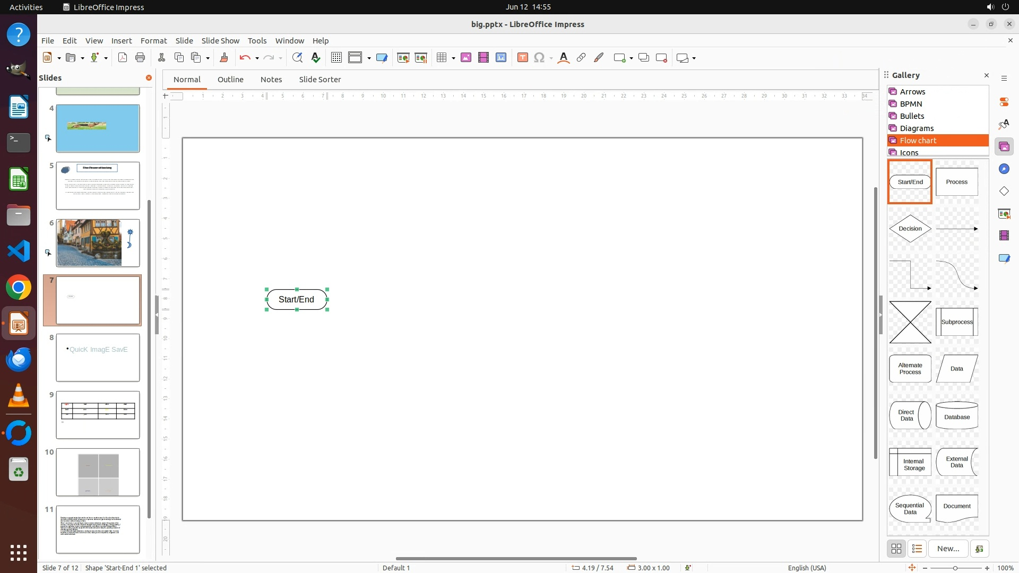Select the Diagrams gallery theme
1019x573 pixels.
pos(917,128)
